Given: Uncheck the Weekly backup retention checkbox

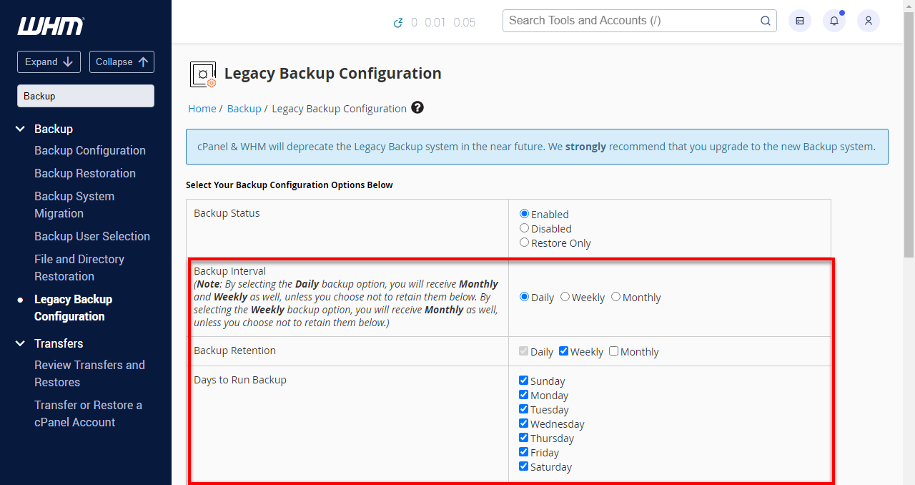Looking at the screenshot, I should pyautogui.click(x=564, y=351).
